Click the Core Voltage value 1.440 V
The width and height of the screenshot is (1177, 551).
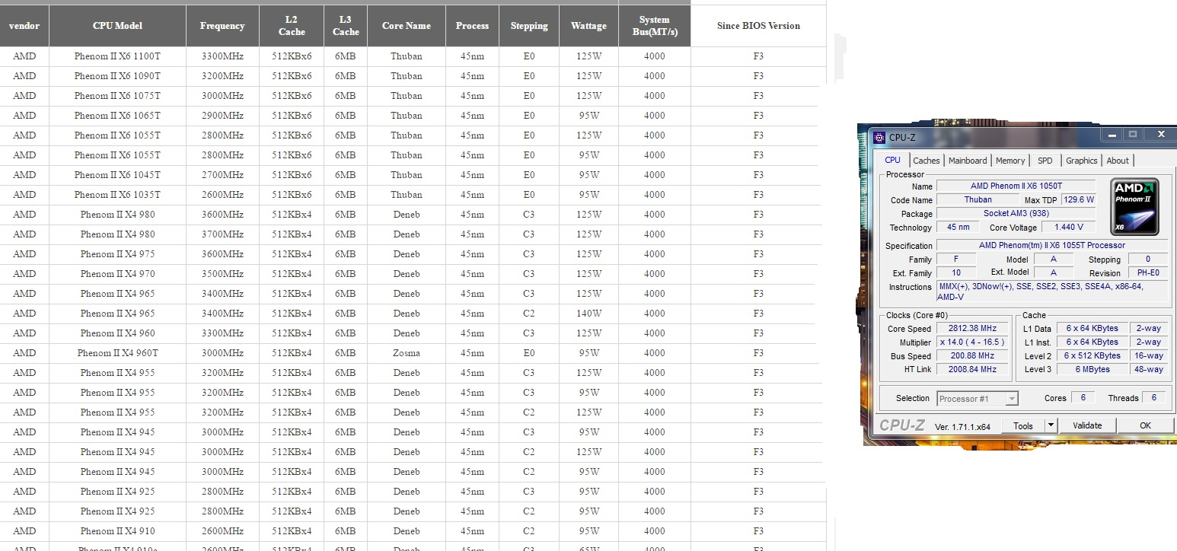point(1068,227)
